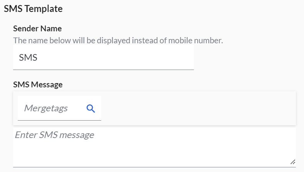Image resolution: width=304 pixels, height=172 pixels.
Task: Click the "Enter SMS message" placeholder text
Action: pos(54,135)
